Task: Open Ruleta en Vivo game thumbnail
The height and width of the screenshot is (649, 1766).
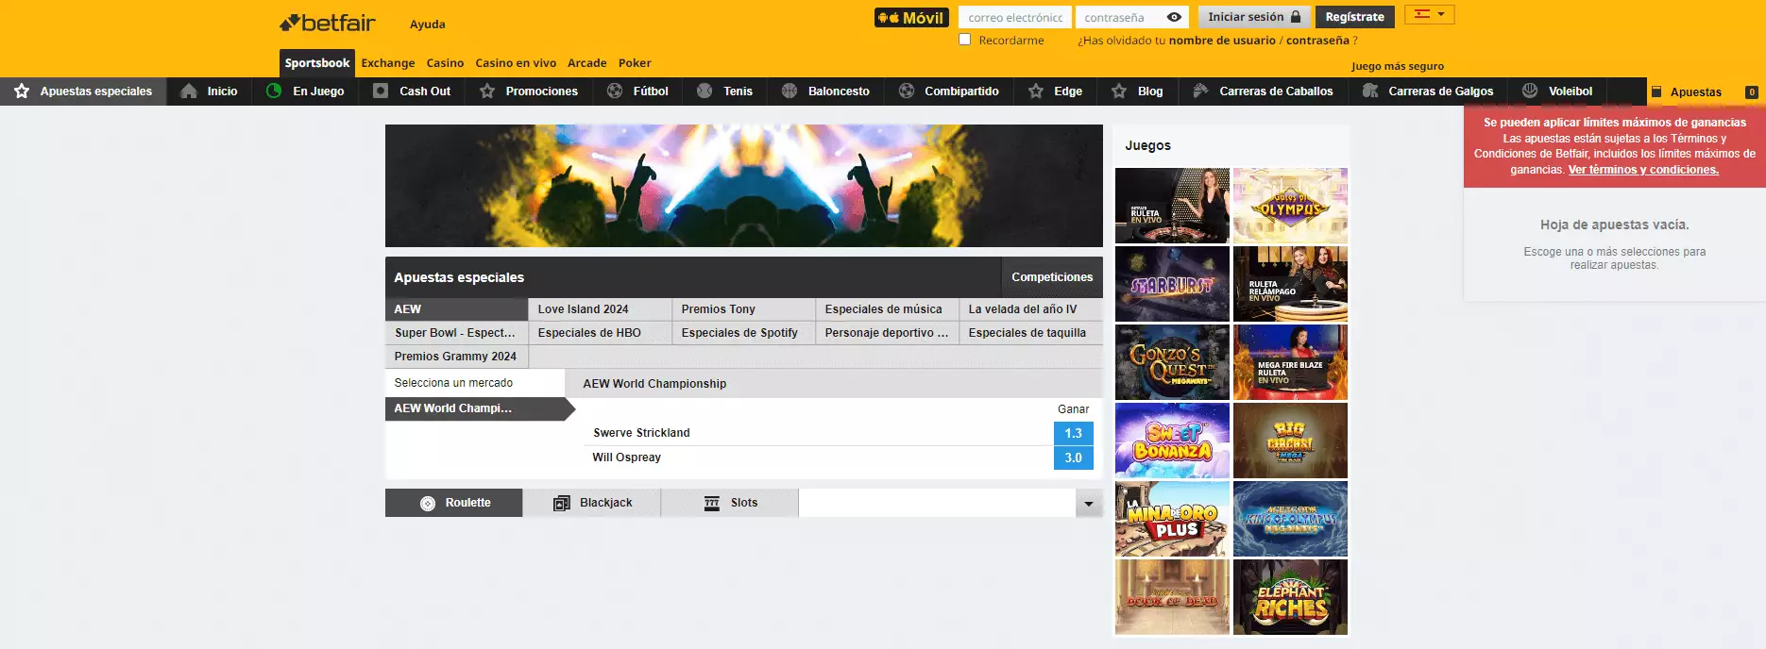Action: (x=1172, y=206)
